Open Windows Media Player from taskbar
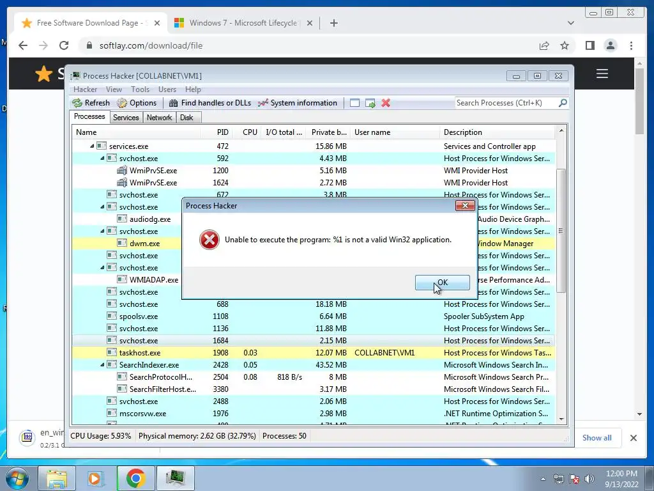The height and width of the screenshot is (491, 654). 96,478
